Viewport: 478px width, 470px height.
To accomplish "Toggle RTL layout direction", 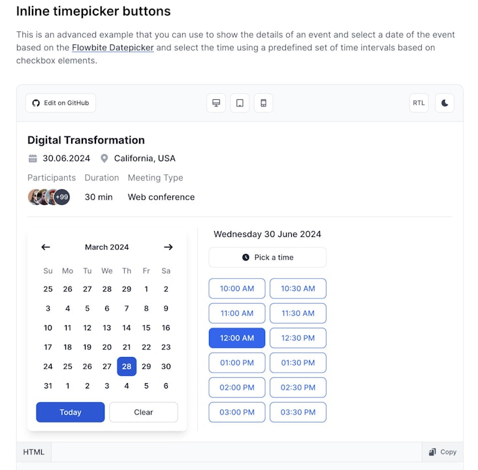I will point(419,103).
